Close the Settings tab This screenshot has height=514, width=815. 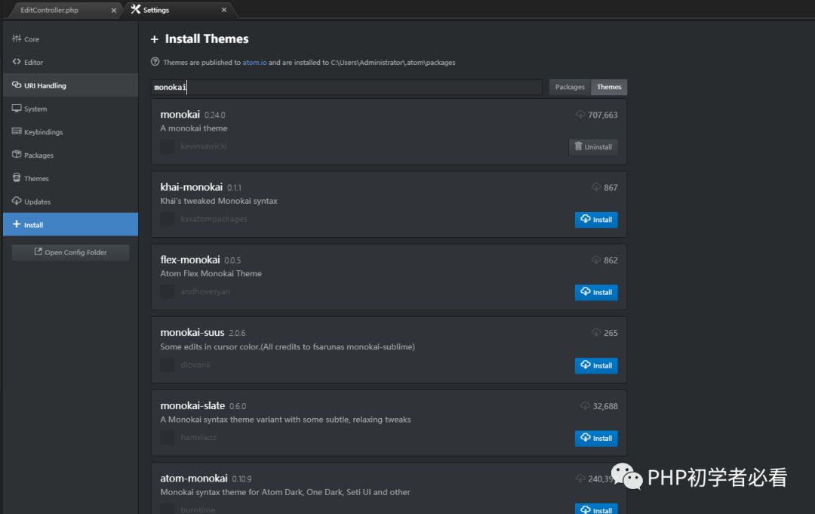pos(224,11)
